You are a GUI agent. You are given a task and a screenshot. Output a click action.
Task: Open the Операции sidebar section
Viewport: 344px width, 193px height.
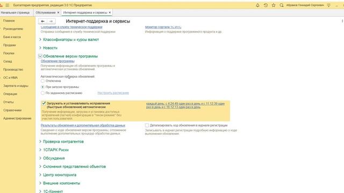10,94
